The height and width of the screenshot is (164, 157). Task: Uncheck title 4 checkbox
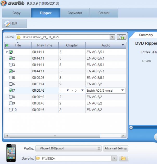click(x=11, y=71)
